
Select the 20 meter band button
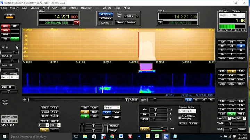tap(241, 46)
